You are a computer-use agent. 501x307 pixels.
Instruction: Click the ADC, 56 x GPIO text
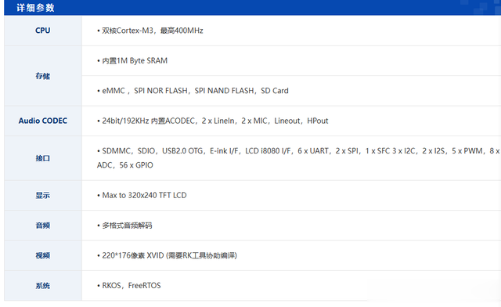pos(125,165)
